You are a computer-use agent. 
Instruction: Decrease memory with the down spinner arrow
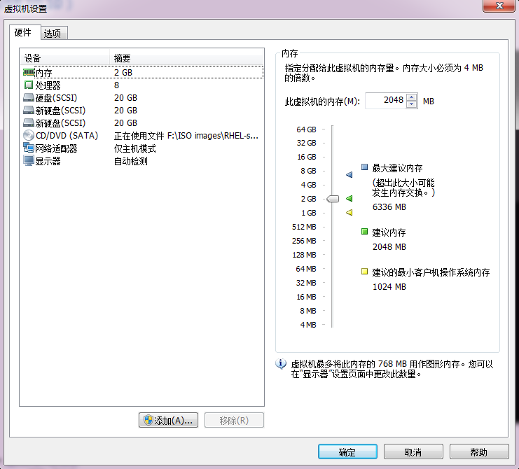click(x=412, y=104)
